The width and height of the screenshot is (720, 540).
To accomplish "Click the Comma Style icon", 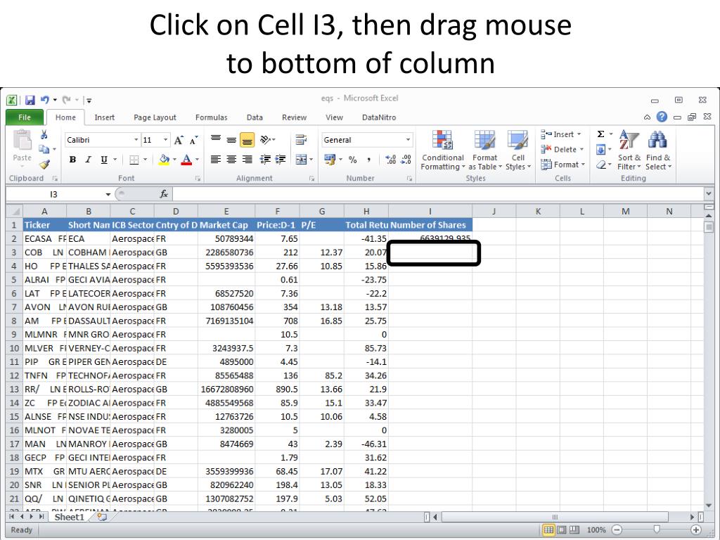I will coord(368,160).
